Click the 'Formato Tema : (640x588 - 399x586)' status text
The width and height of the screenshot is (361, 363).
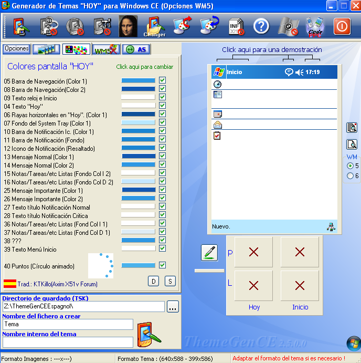[165, 359]
